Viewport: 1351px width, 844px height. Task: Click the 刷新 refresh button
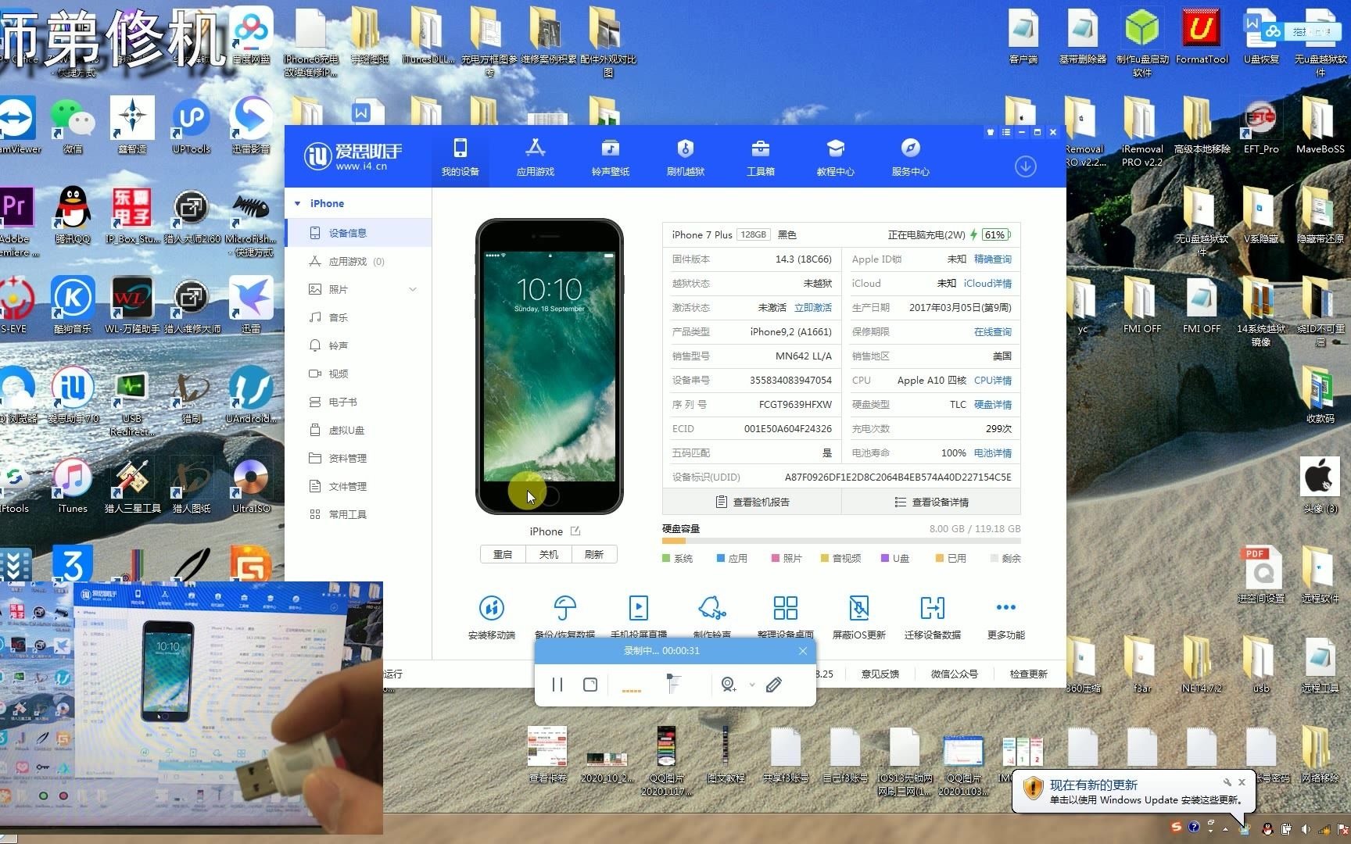[x=594, y=554]
